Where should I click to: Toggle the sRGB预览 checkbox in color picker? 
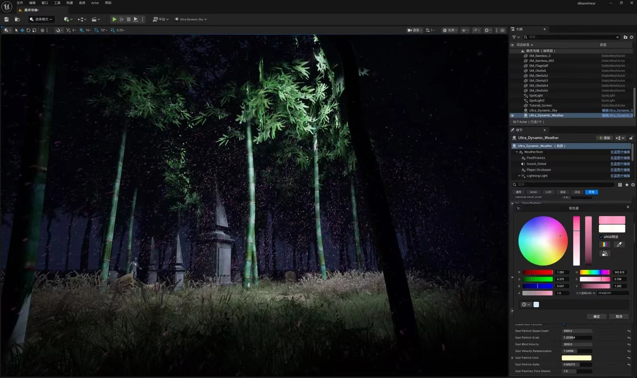[x=601, y=237]
